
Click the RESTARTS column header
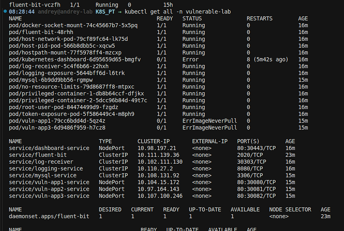pyautogui.click(x=259, y=18)
